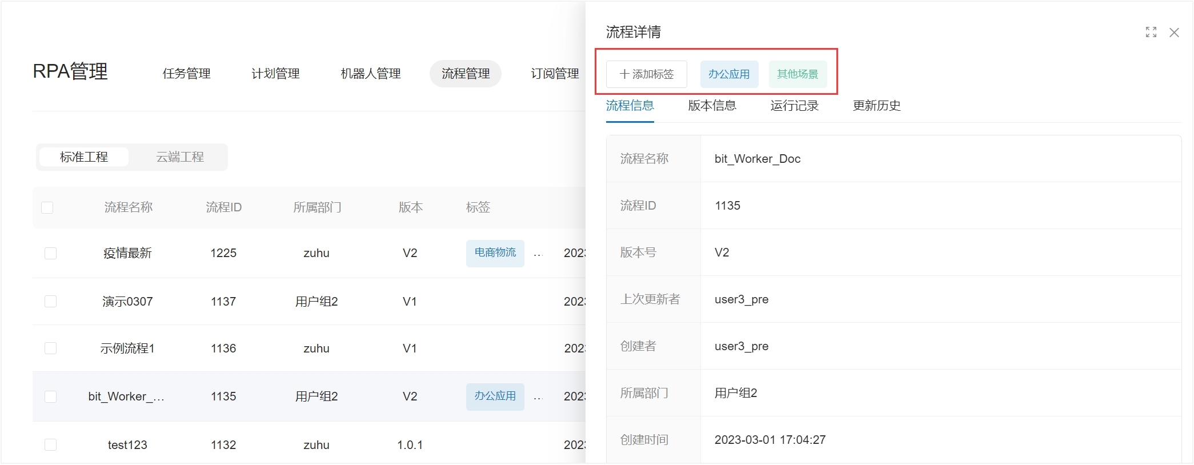Expand the tag ellipsis in bit_Worker row
1194x465 pixels.
pos(538,397)
